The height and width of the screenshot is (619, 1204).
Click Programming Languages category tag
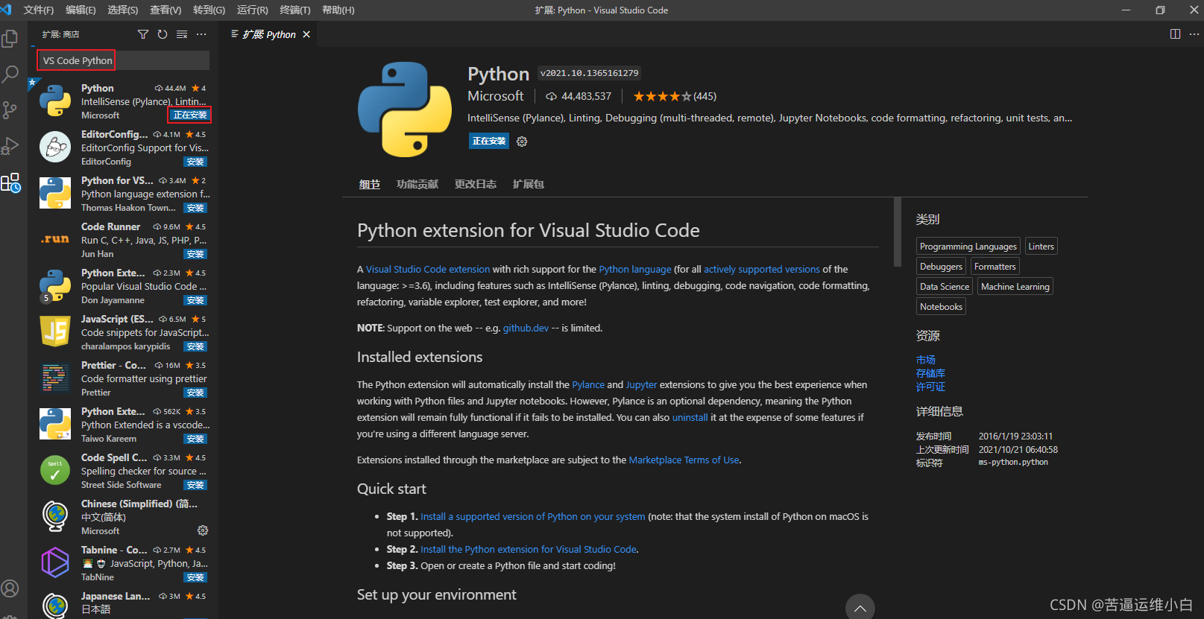968,247
